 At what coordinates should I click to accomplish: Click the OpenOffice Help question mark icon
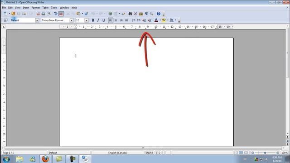point(159,14)
